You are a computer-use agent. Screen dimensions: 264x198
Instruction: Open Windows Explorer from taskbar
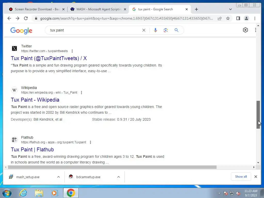point(39,193)
